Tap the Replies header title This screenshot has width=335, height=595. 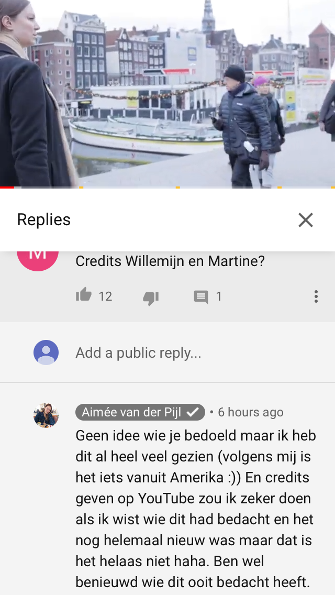pyautogui.click(x=44, y=219)
